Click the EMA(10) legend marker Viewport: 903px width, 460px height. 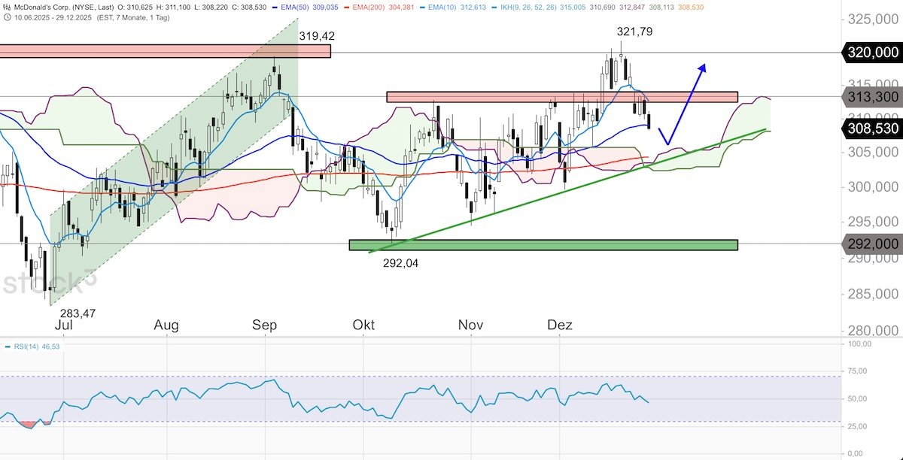tap(421, 8)
